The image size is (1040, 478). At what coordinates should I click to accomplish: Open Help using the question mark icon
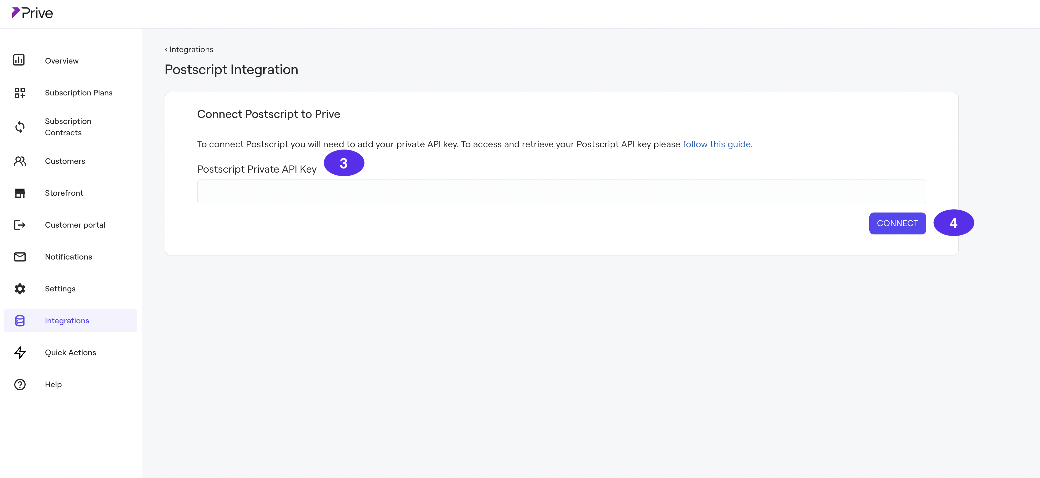(20, 384)
